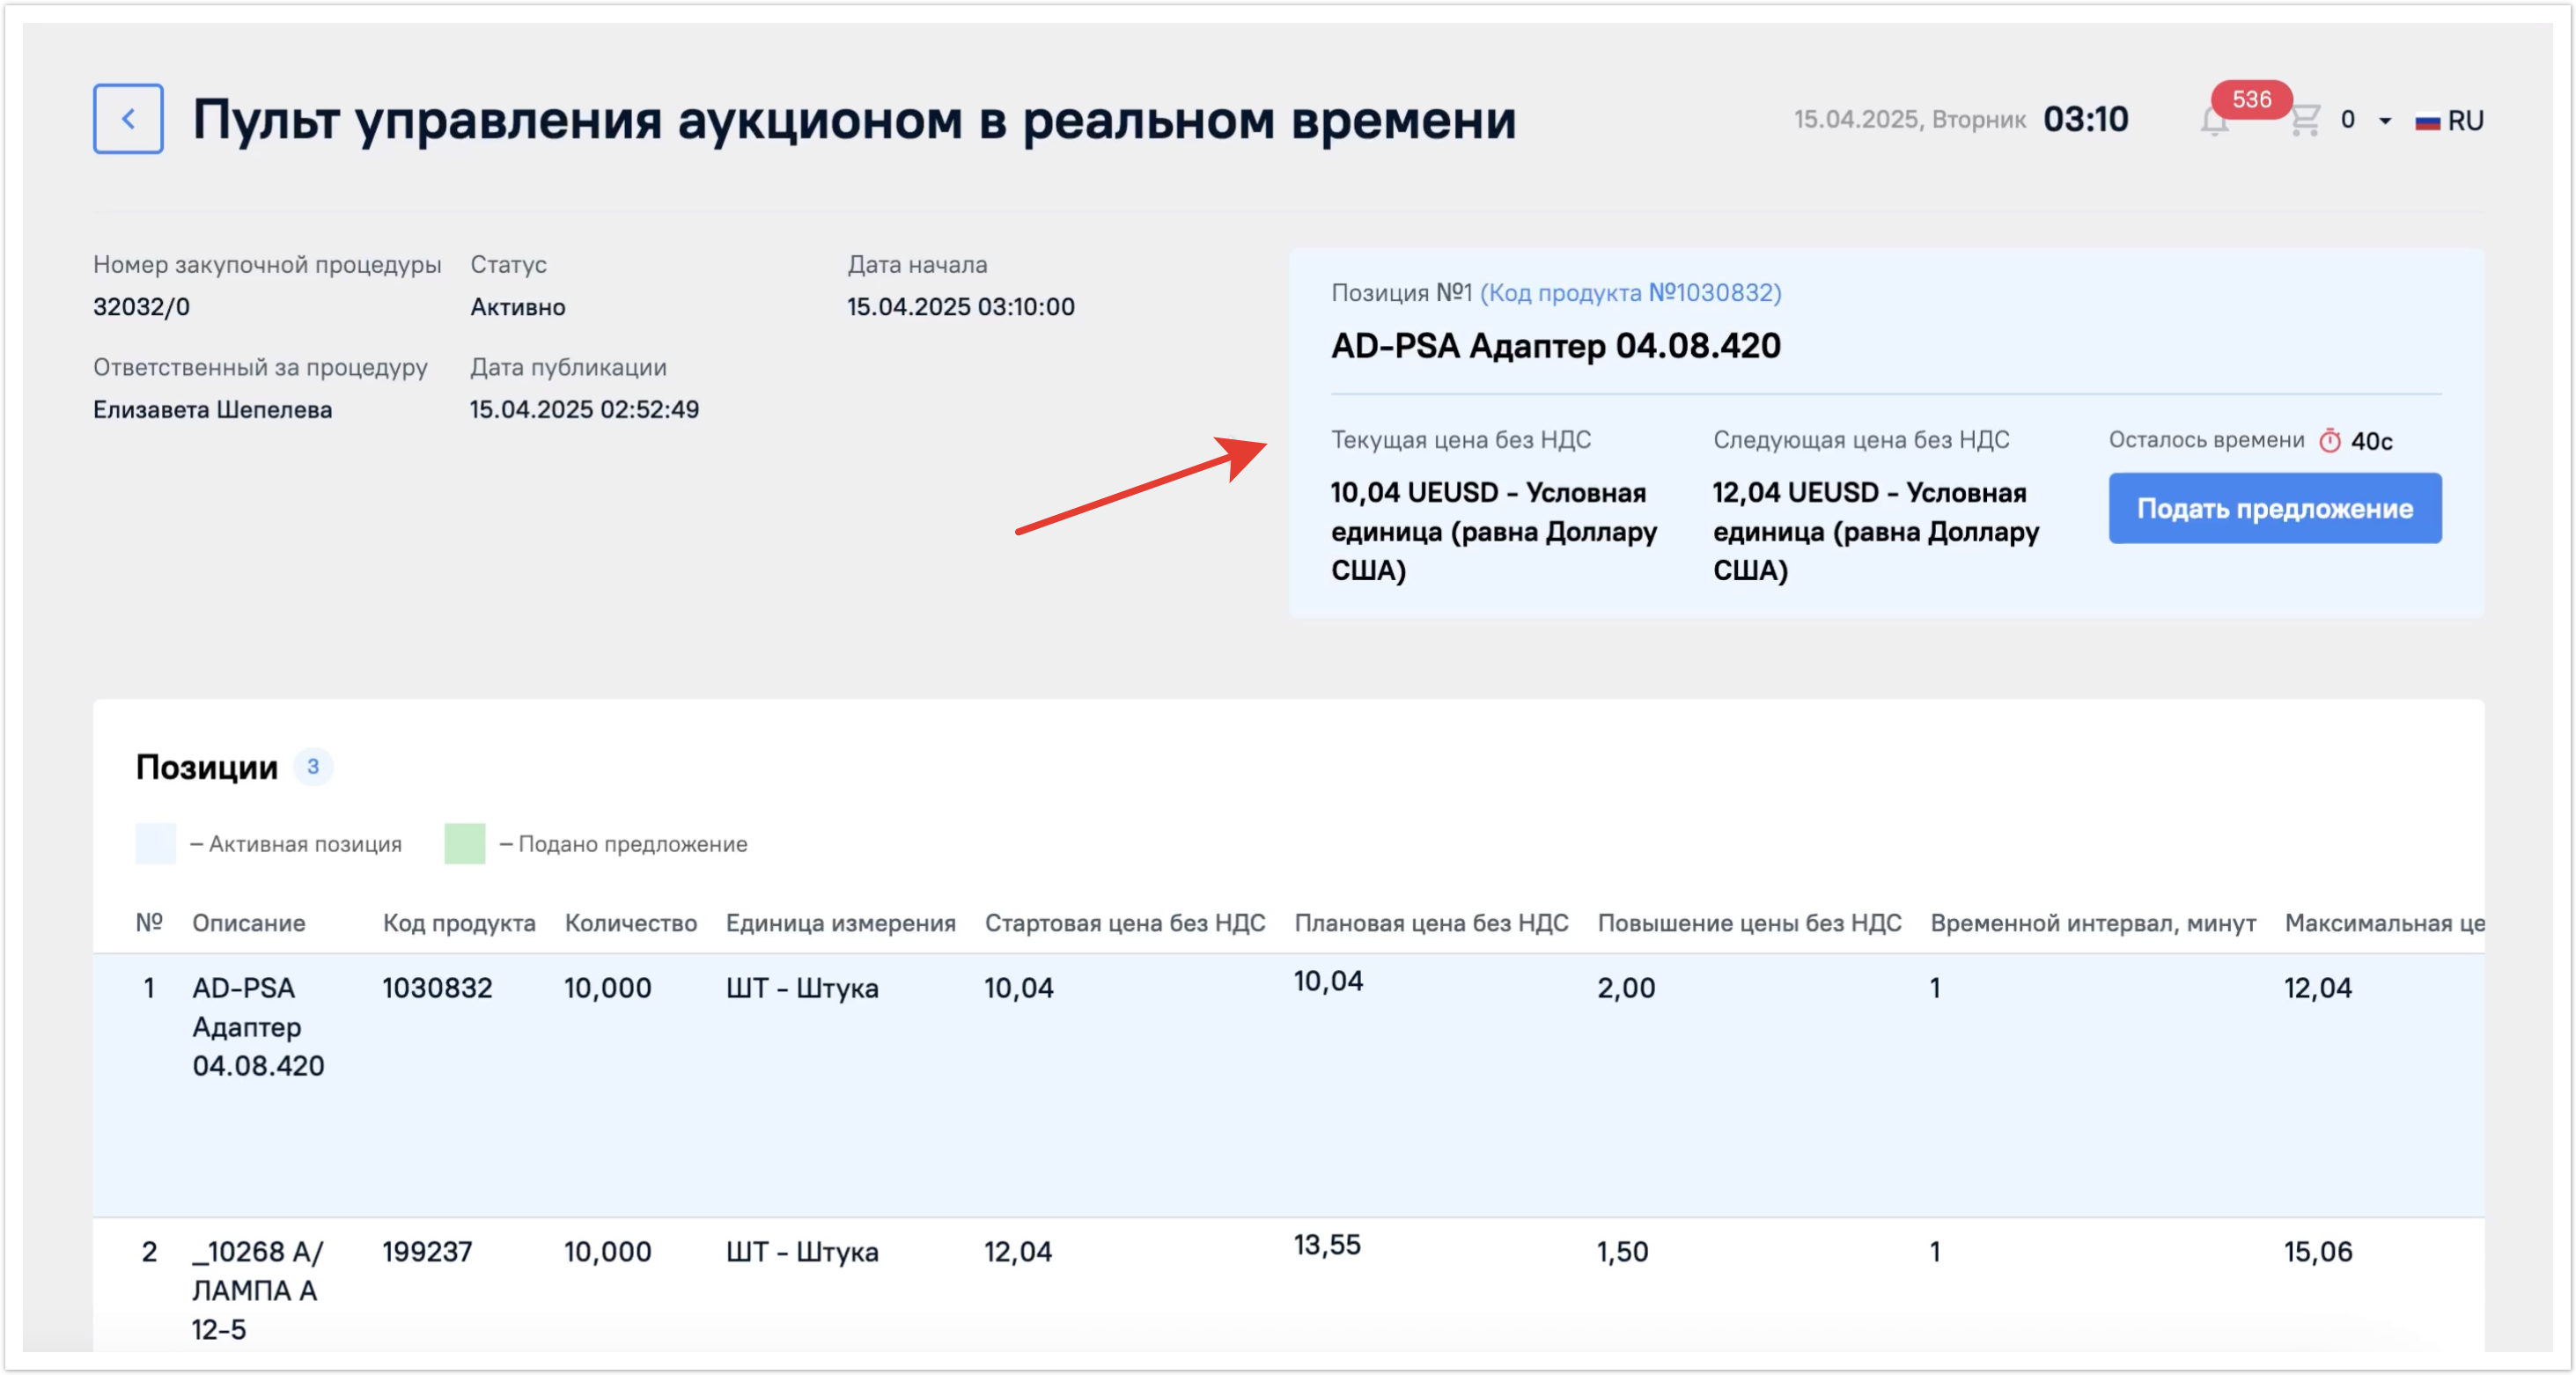This screenshot has width=2576, height=1375.
Task: Click the light blue active position swatch
Action: click(155, 843)
